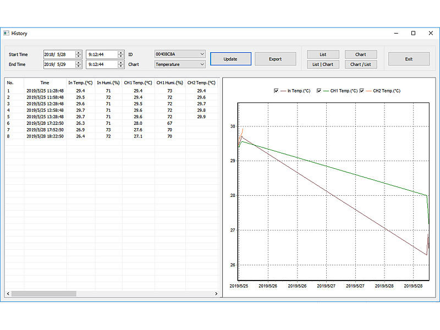Maximize the History window
This screenshot has width=440, height=330.
413,33
